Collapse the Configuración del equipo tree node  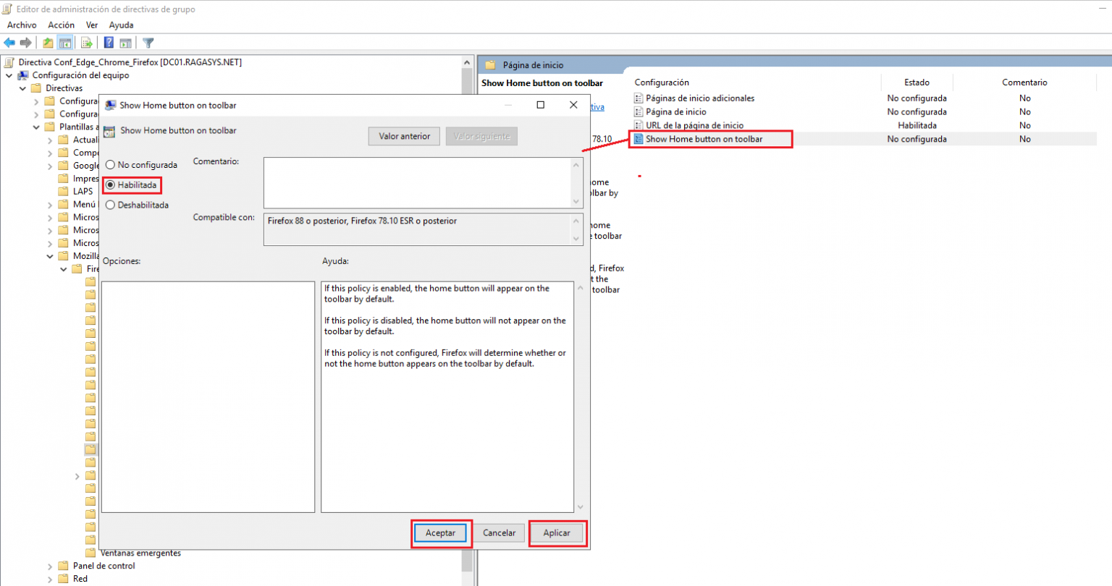tap(7, 75)
